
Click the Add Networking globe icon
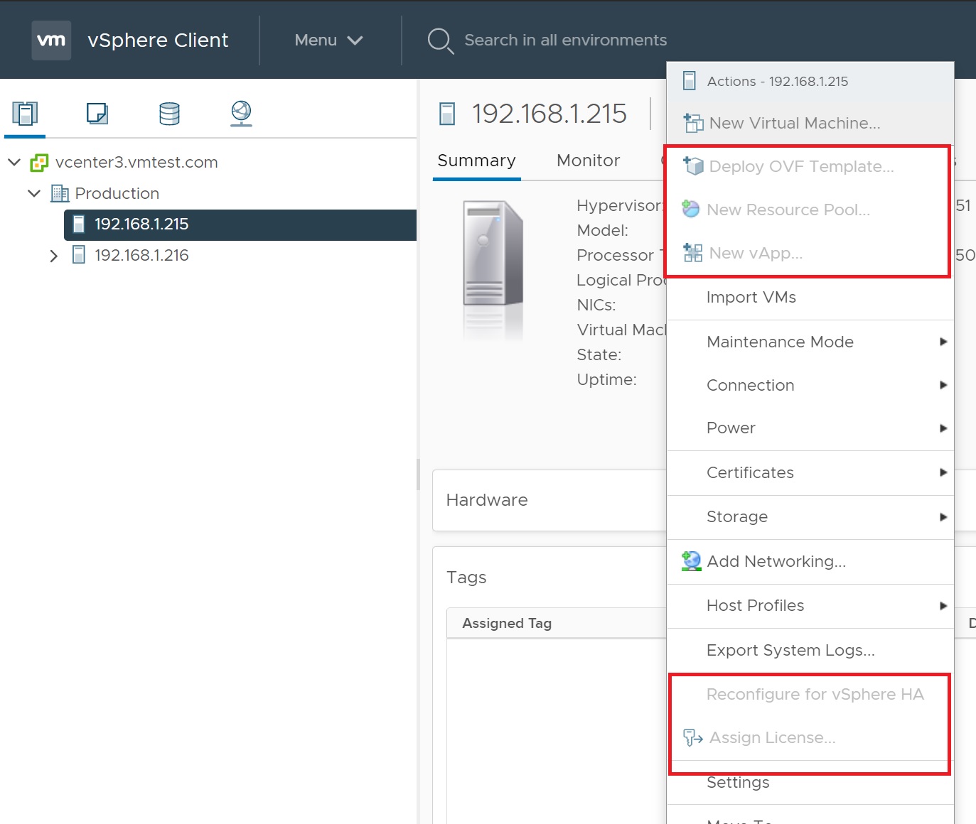(691, 561)
